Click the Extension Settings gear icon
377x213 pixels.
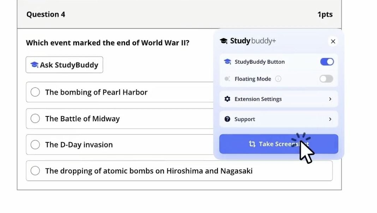click(227, 99)
